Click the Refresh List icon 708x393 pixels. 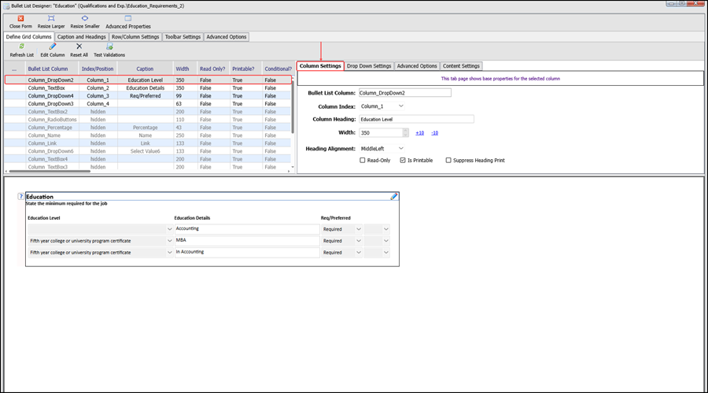pyautogui.click(x=22, y=46)
